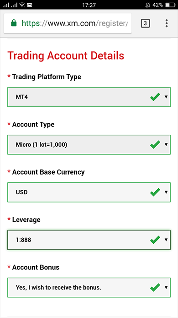Open the Account Type dropdown showing Micro
The width and height of the screenshot is (178, 318).
[89, 145]
